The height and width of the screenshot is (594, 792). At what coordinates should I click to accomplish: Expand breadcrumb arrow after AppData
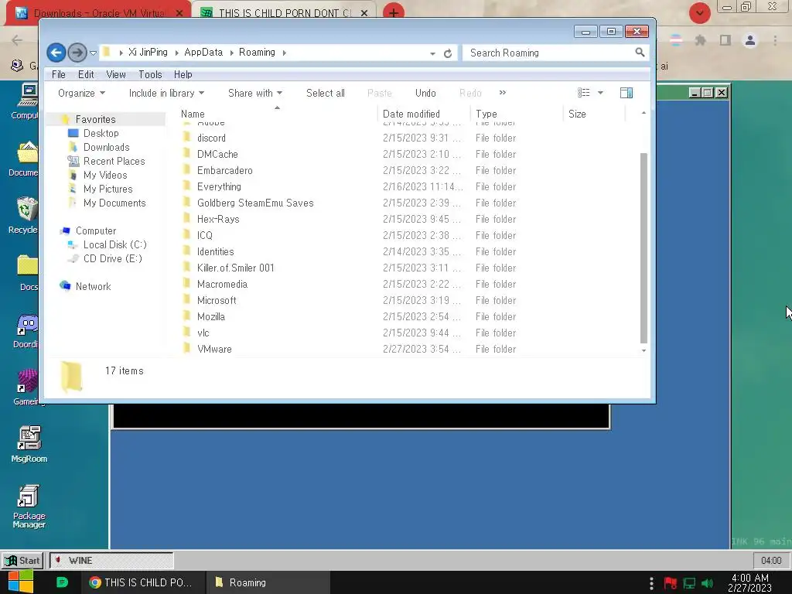(231, 53)
